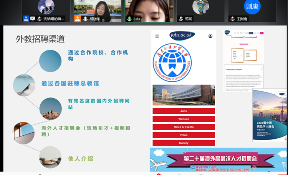The width and height of the screenshot is (288, 175).
Task: Toggle lulu's green microphone icon
Action: [129, 19]
